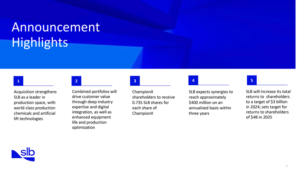
Task: Click the horizontal line beside number 3
Action: point(155,86)
